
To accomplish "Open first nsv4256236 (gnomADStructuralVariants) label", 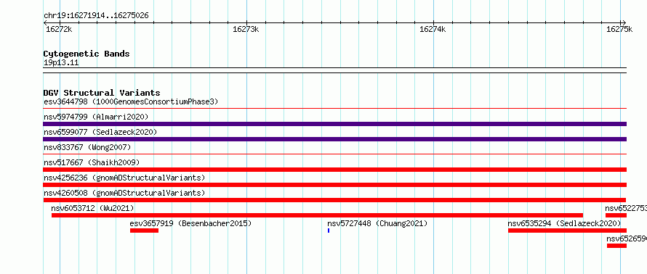I will pyautogui.click(x=124, y=178).
